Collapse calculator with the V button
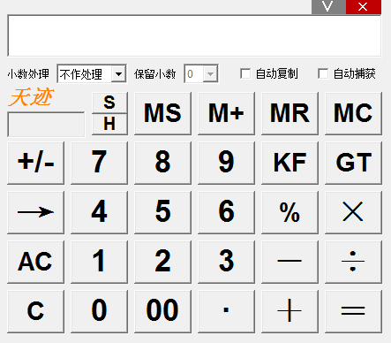The image size is (391, 343). pos(328,7)
